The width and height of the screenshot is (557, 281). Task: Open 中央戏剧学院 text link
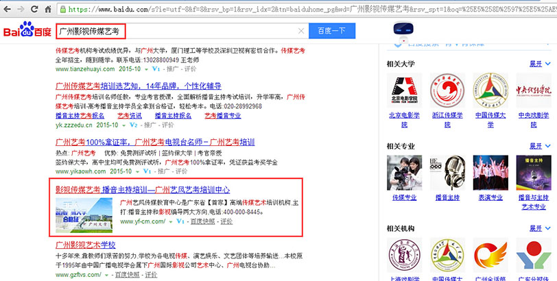pos(534,120)
